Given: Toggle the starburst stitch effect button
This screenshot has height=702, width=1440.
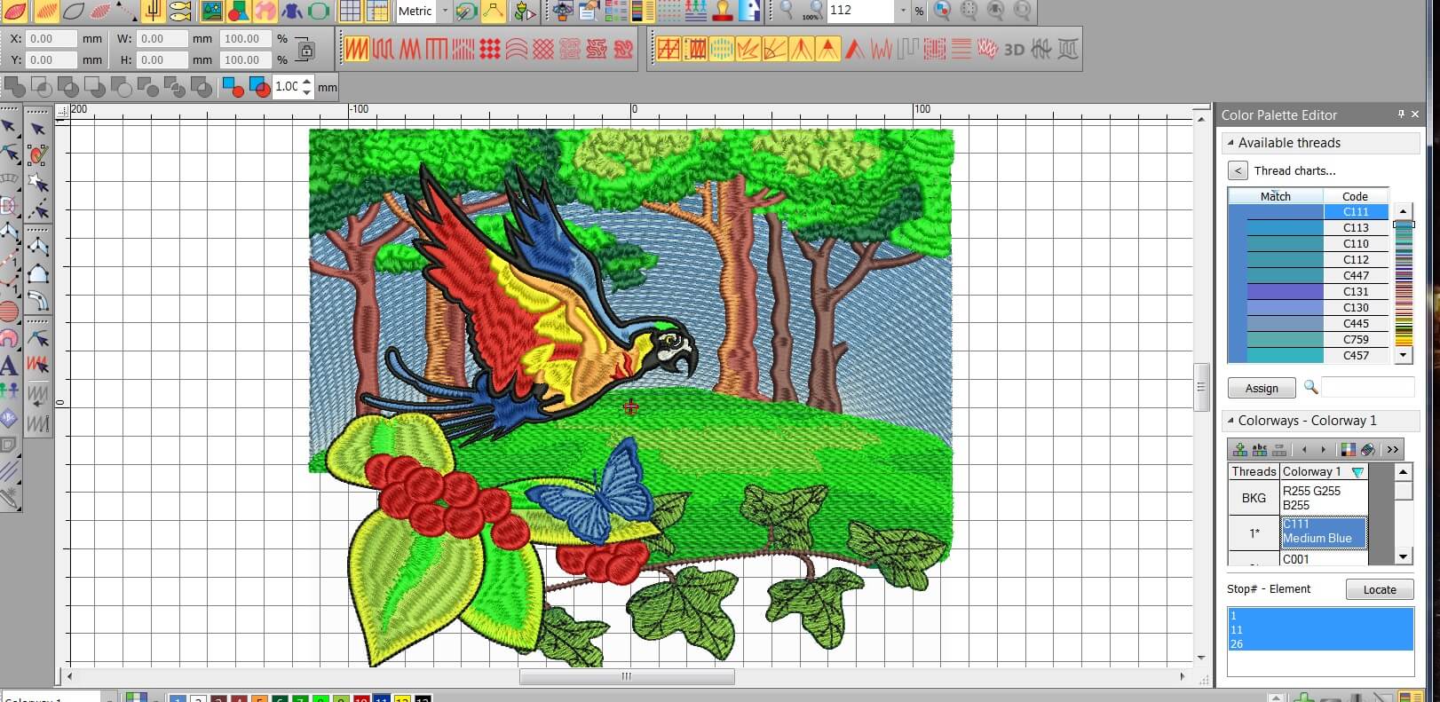Looking at the screenshot, I should pyautogui.click(x=748, y=49).
